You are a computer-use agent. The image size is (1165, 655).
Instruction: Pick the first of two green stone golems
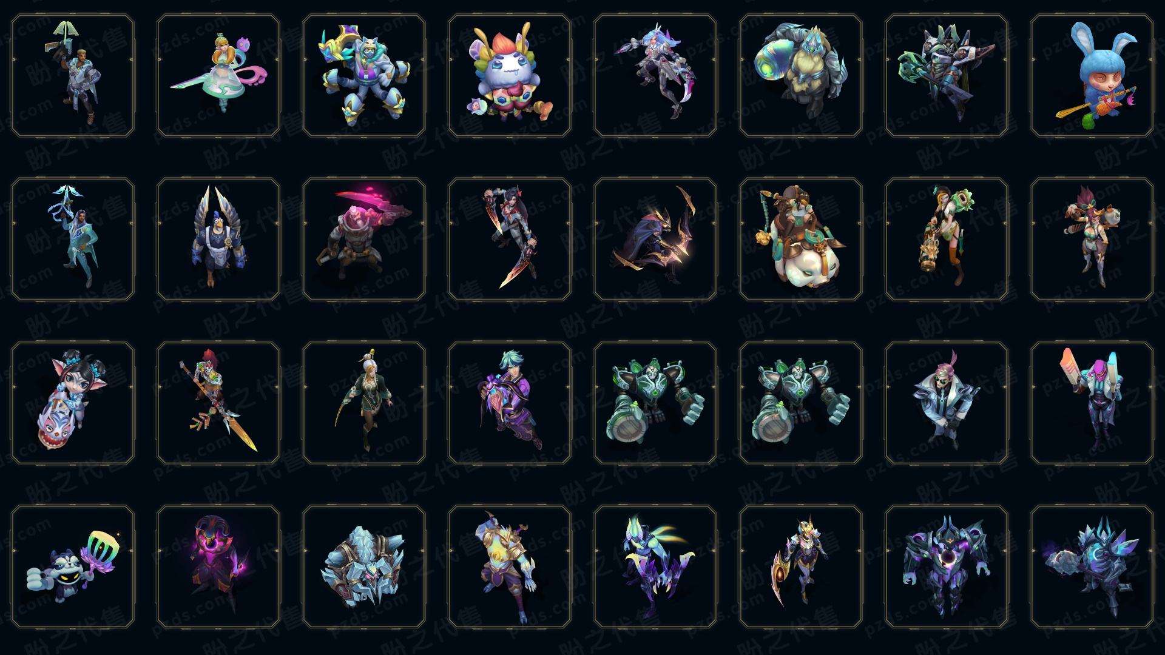tap(655, 403)
